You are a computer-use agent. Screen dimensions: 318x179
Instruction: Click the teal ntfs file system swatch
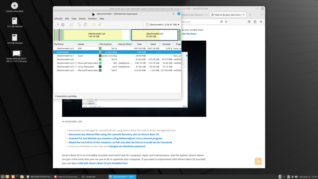tap(100, 63)
